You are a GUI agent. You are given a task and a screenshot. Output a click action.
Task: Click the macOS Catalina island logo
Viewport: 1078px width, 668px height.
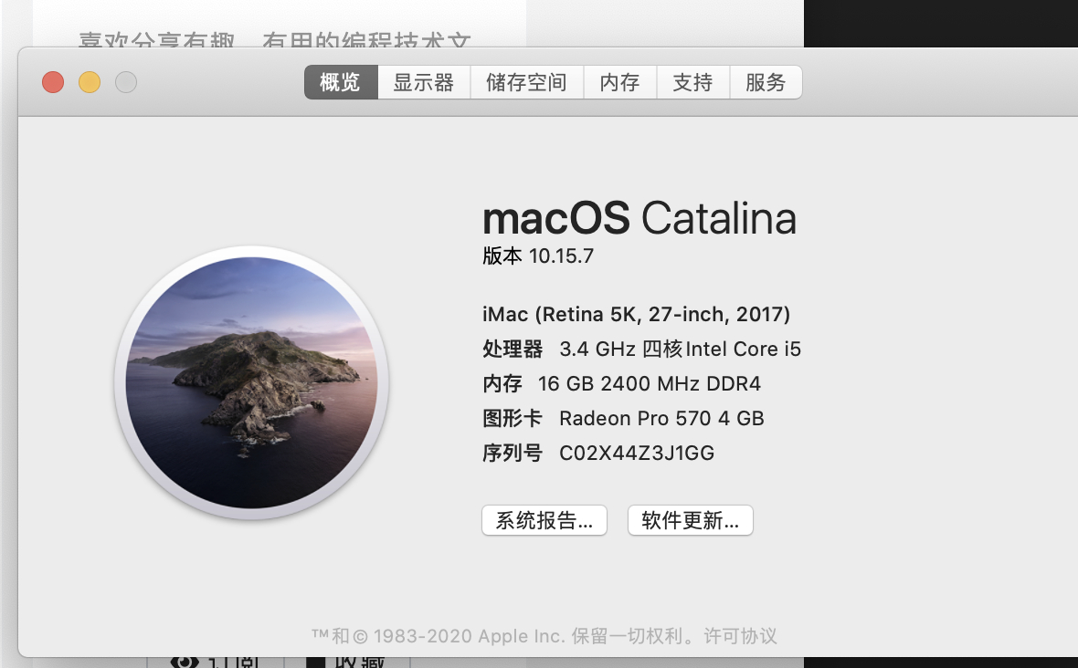click(251, 382)
